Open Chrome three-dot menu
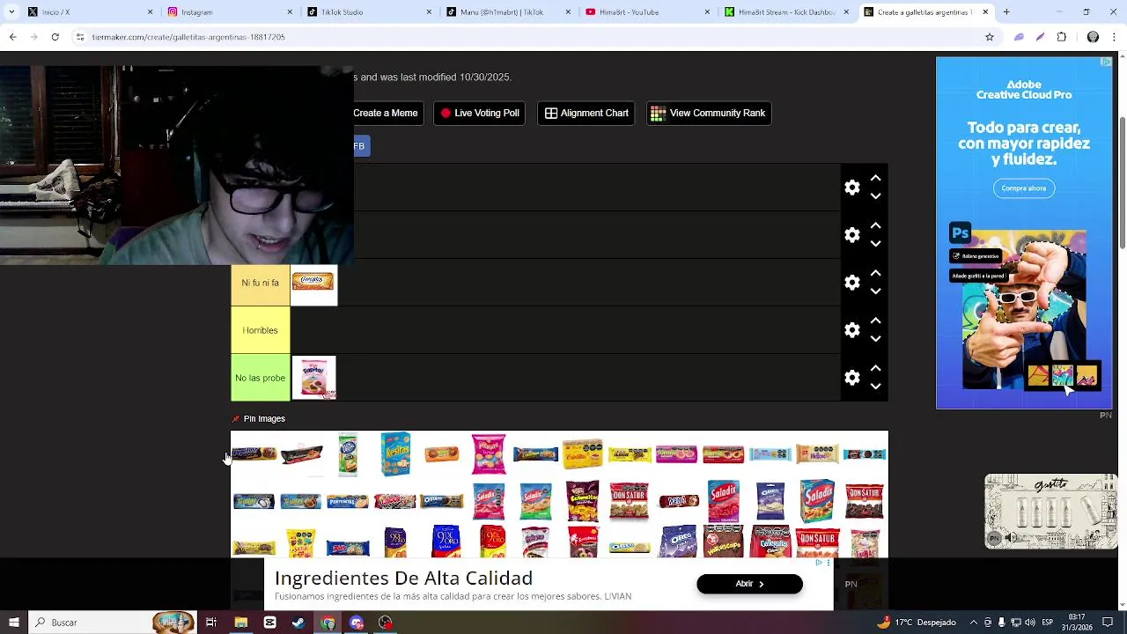Image resolution: width=1127 pixels, height=634 pixels. [1115, 37]
